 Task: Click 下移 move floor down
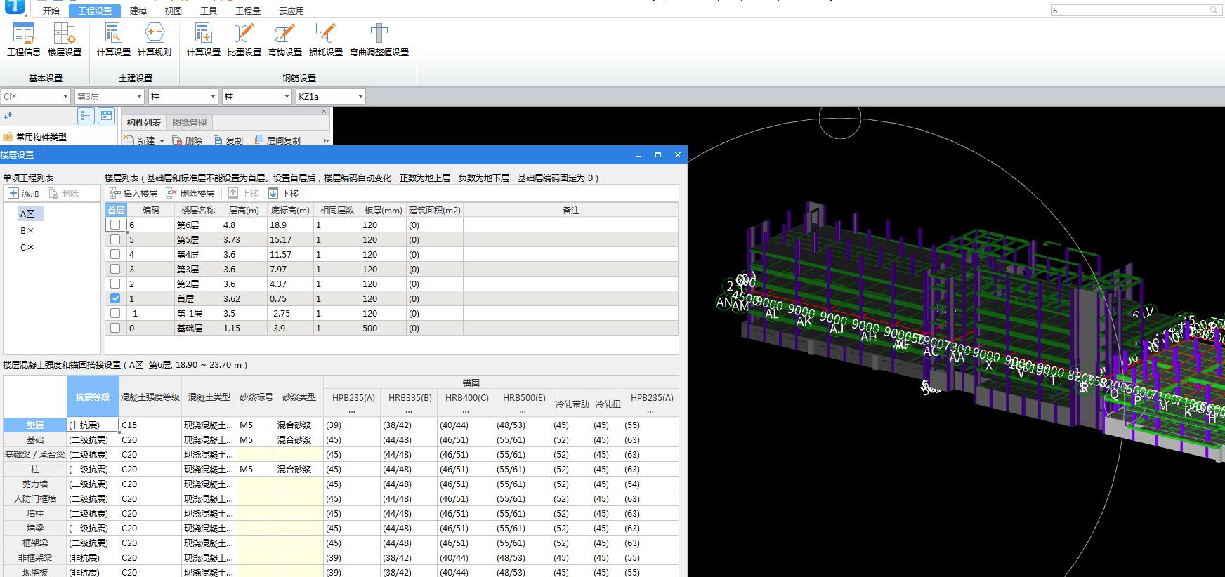284,193
